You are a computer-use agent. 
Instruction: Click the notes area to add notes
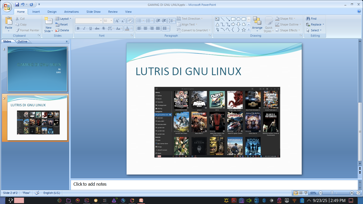pyautogui.click(x=214, y=184)
